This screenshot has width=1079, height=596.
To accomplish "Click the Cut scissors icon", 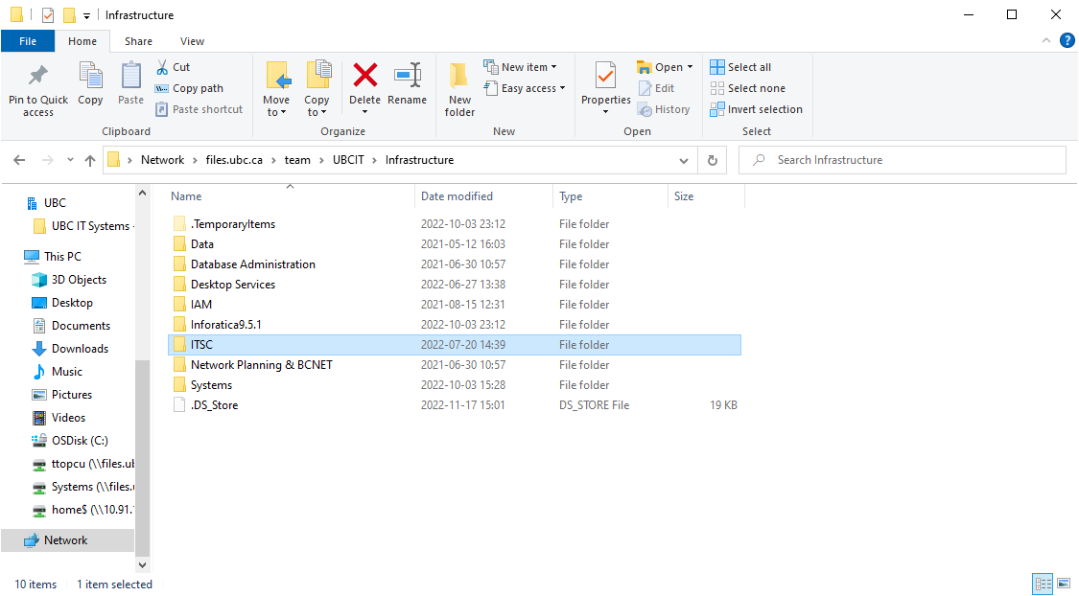I will (x=162, y=67).
